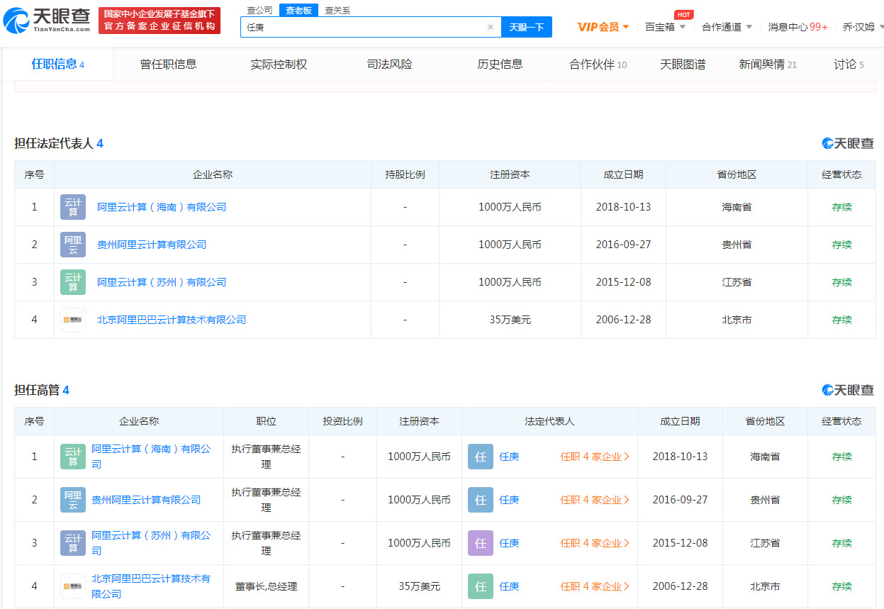Click the 任庚 name link in 海南 executive row
This screenshot has height=609, width=884.
click(x=509, y=457)
